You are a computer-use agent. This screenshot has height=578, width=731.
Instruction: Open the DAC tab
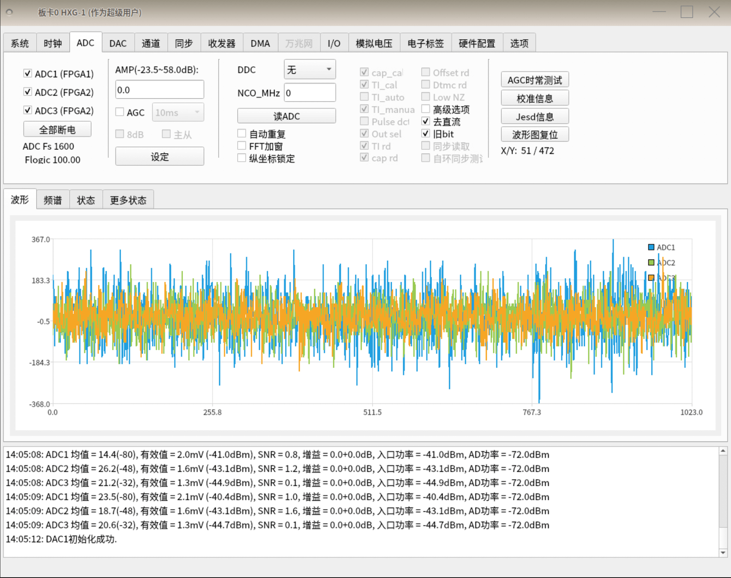[118, 43]
